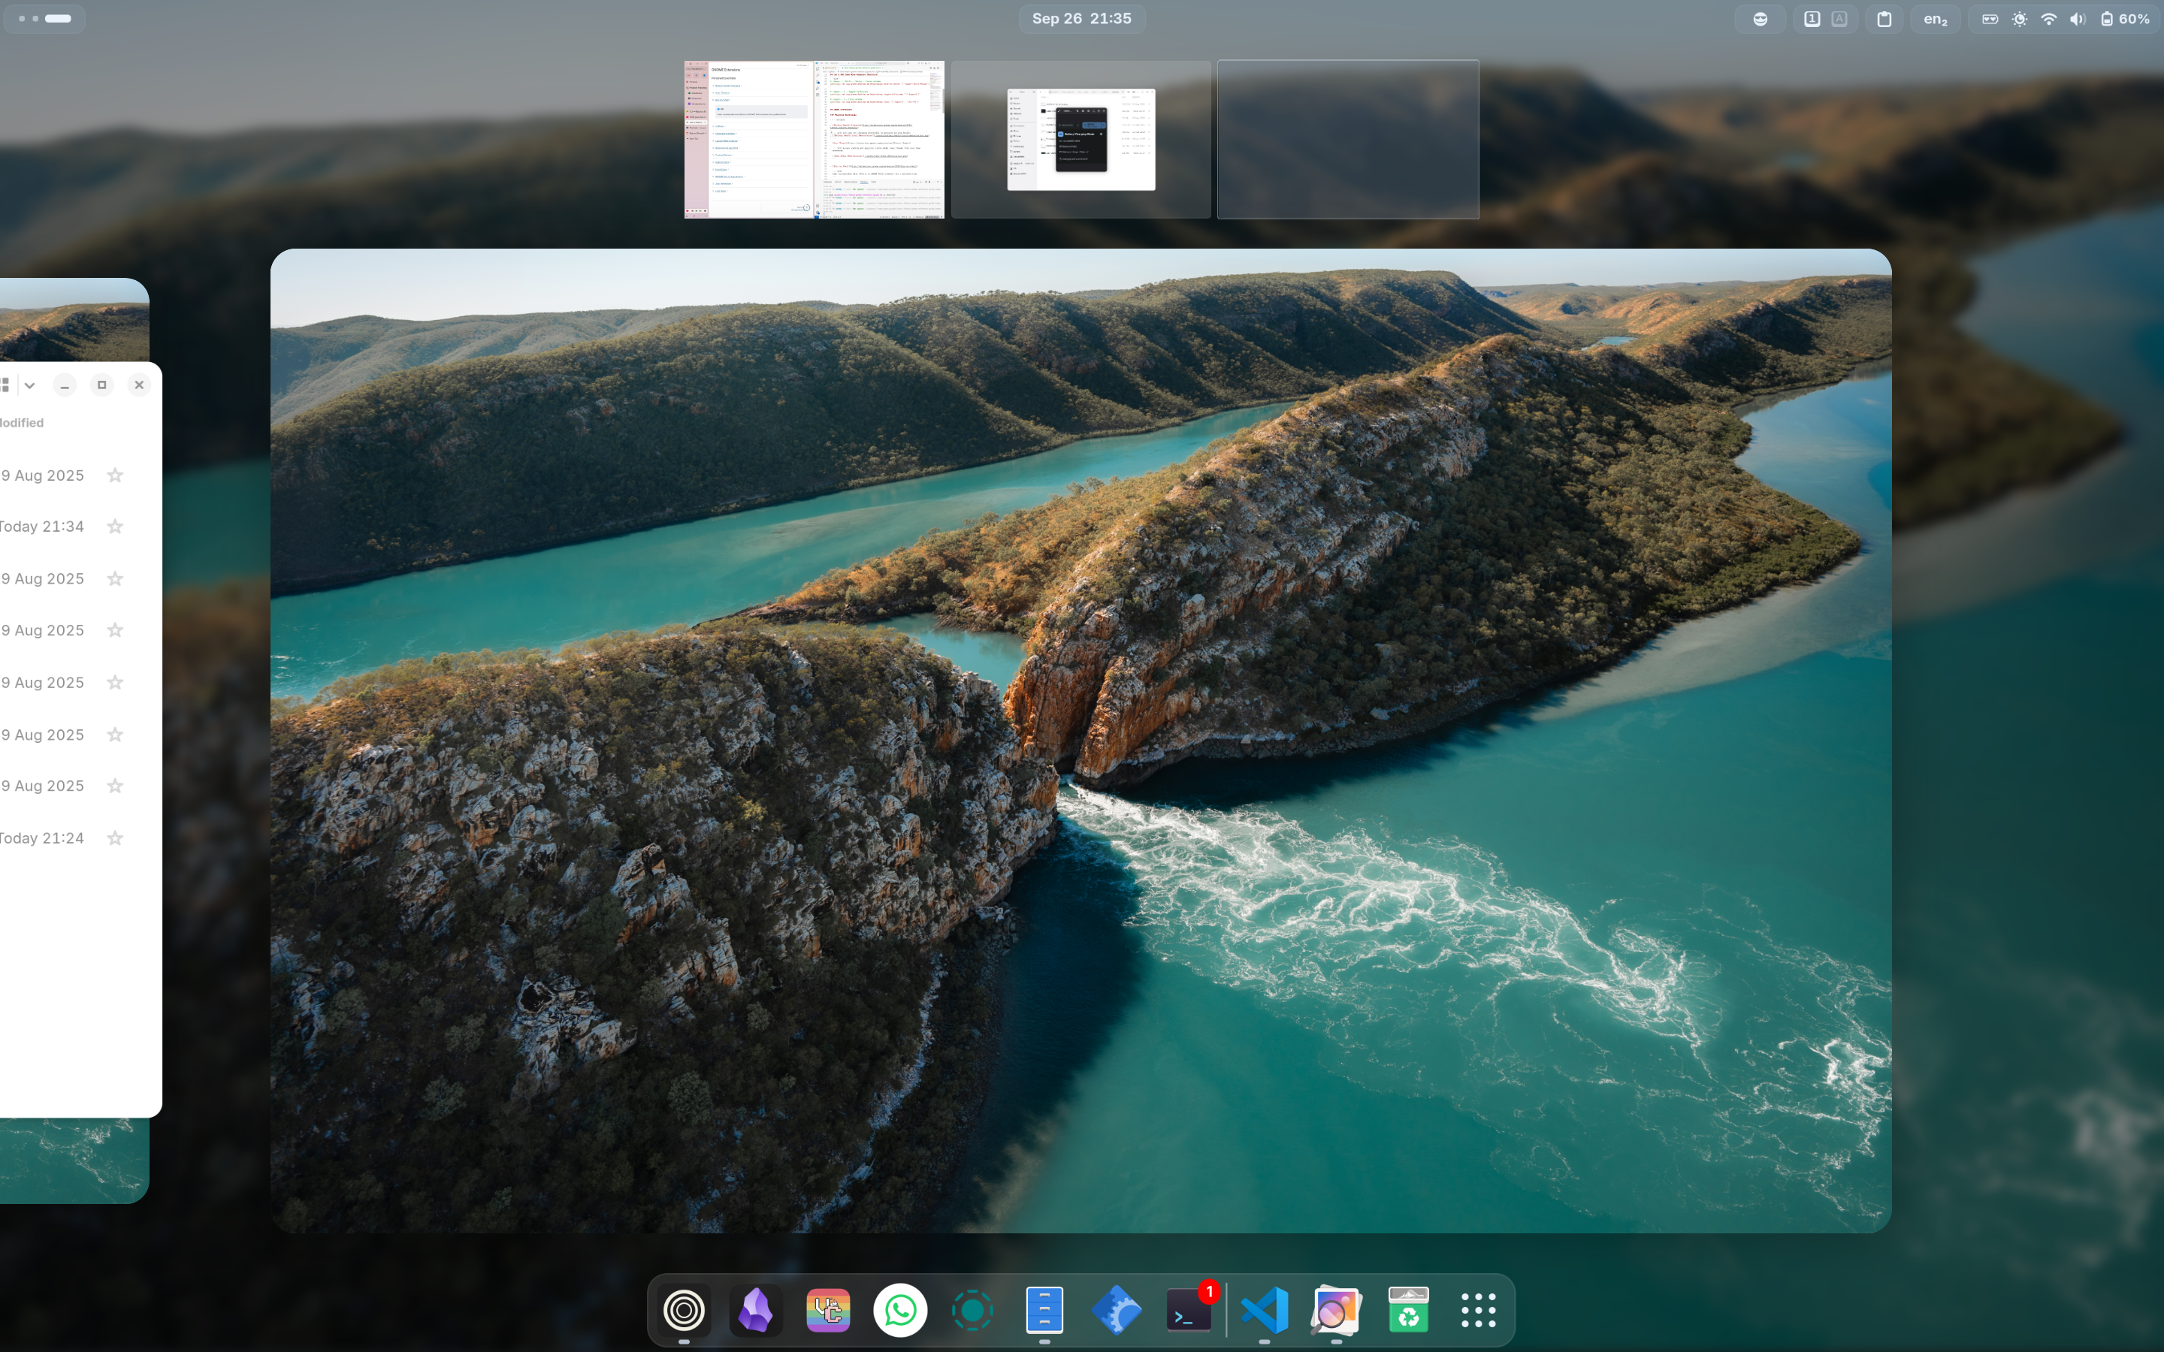Show all applications grid
The image size is (2164, 1352).
pyautogui.click(x=1478, y=1311)
